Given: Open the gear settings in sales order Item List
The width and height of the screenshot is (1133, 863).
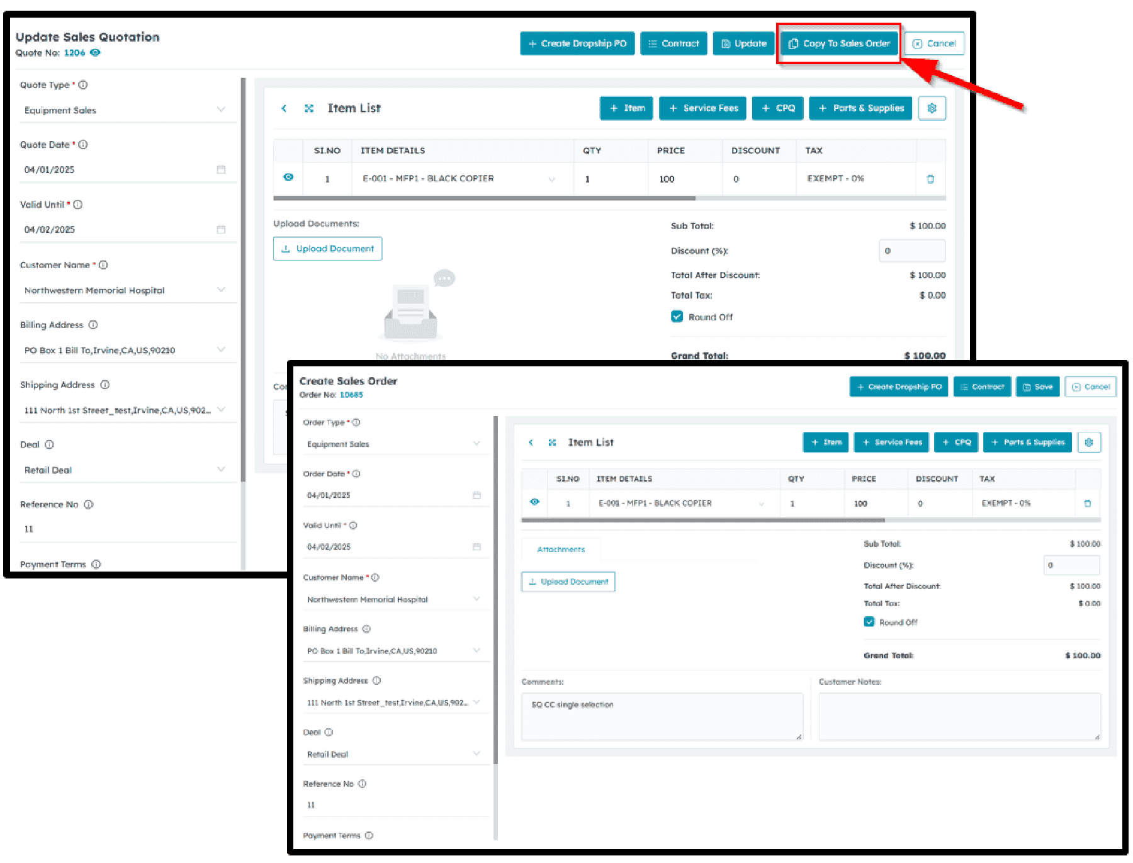Looking at the screenshot, I should 1089,443.
